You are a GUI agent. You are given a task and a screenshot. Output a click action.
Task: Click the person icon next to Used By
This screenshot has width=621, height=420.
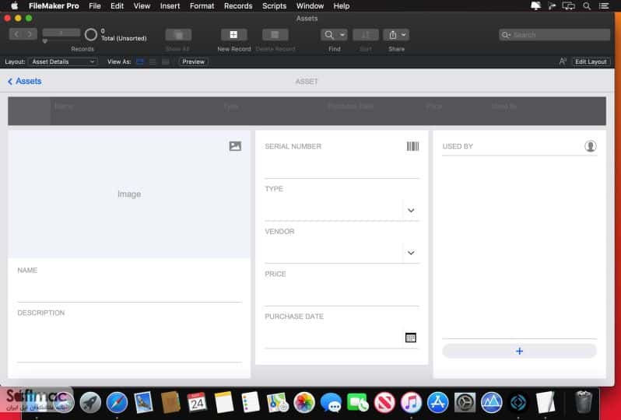590,146
